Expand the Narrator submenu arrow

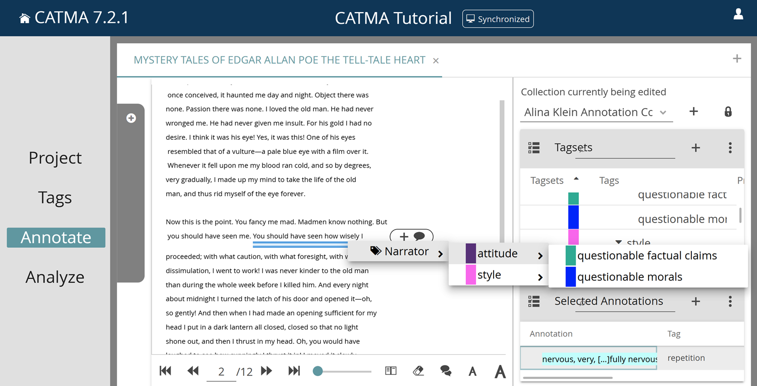pos(441,254)
